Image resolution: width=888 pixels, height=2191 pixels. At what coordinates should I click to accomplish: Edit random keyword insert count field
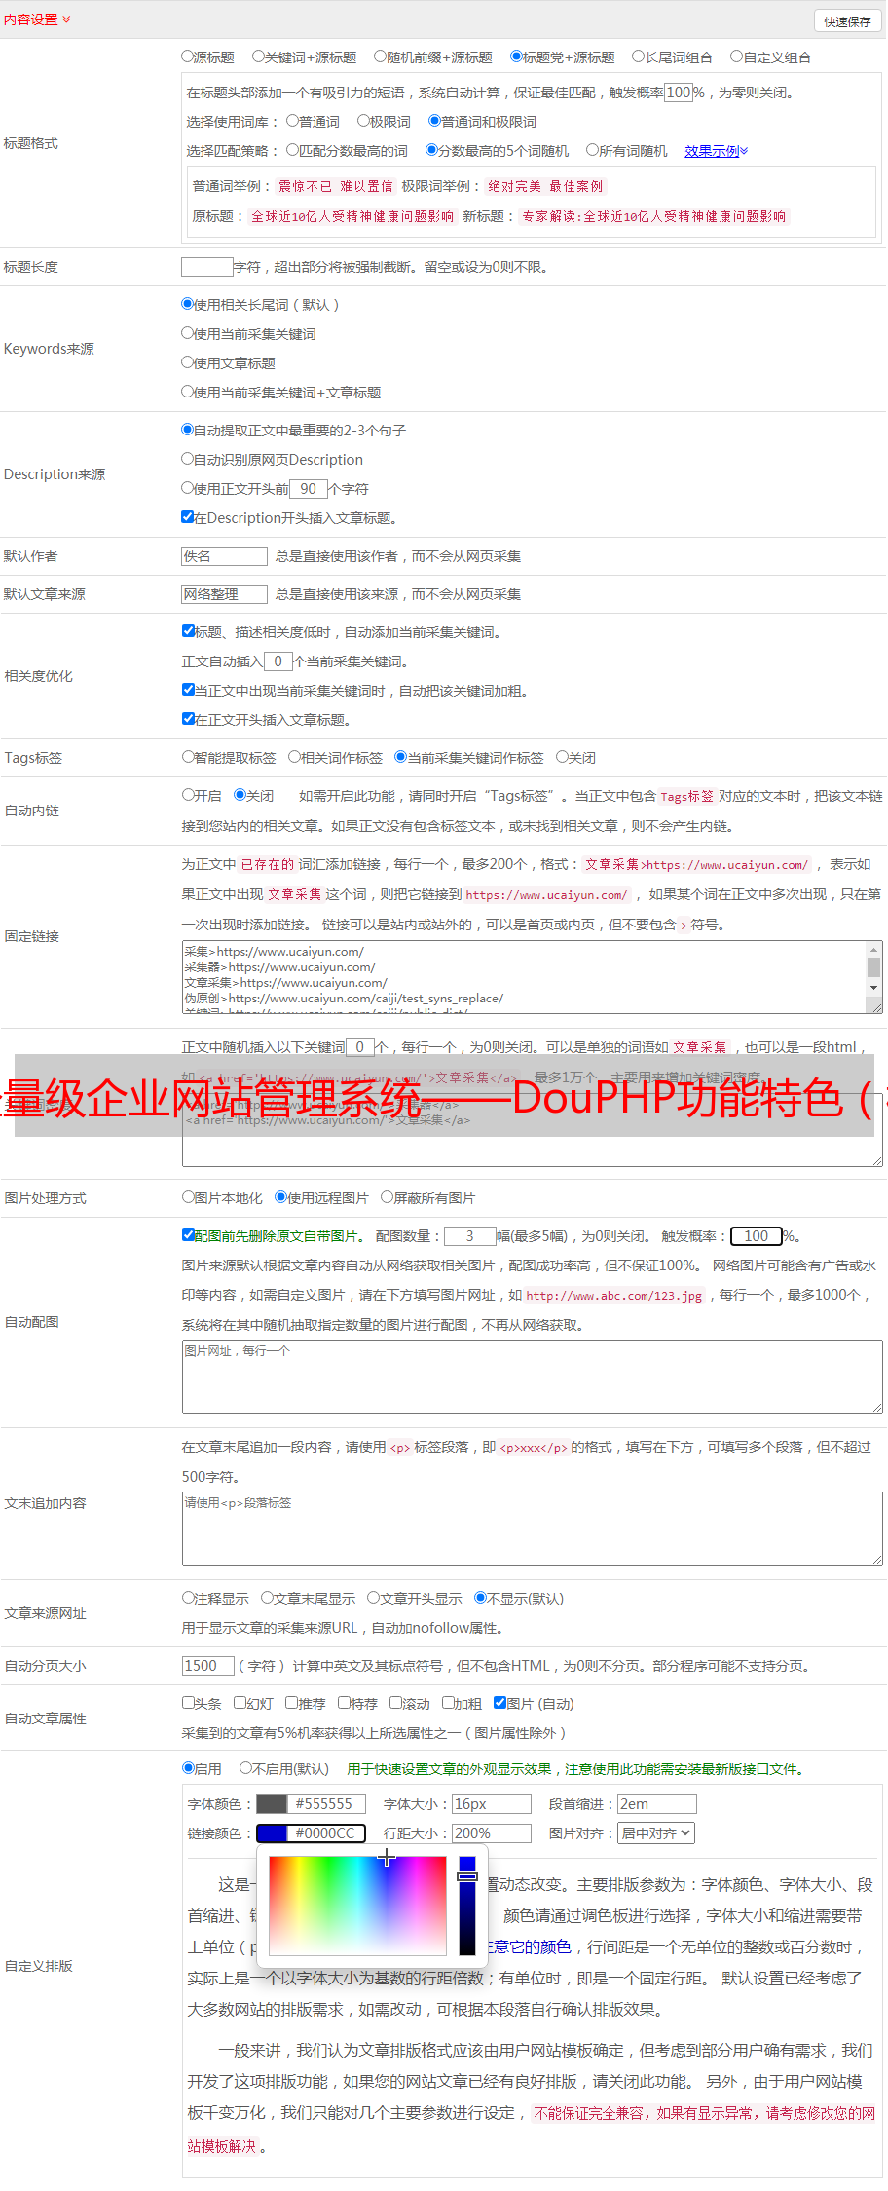(359, 1047)
